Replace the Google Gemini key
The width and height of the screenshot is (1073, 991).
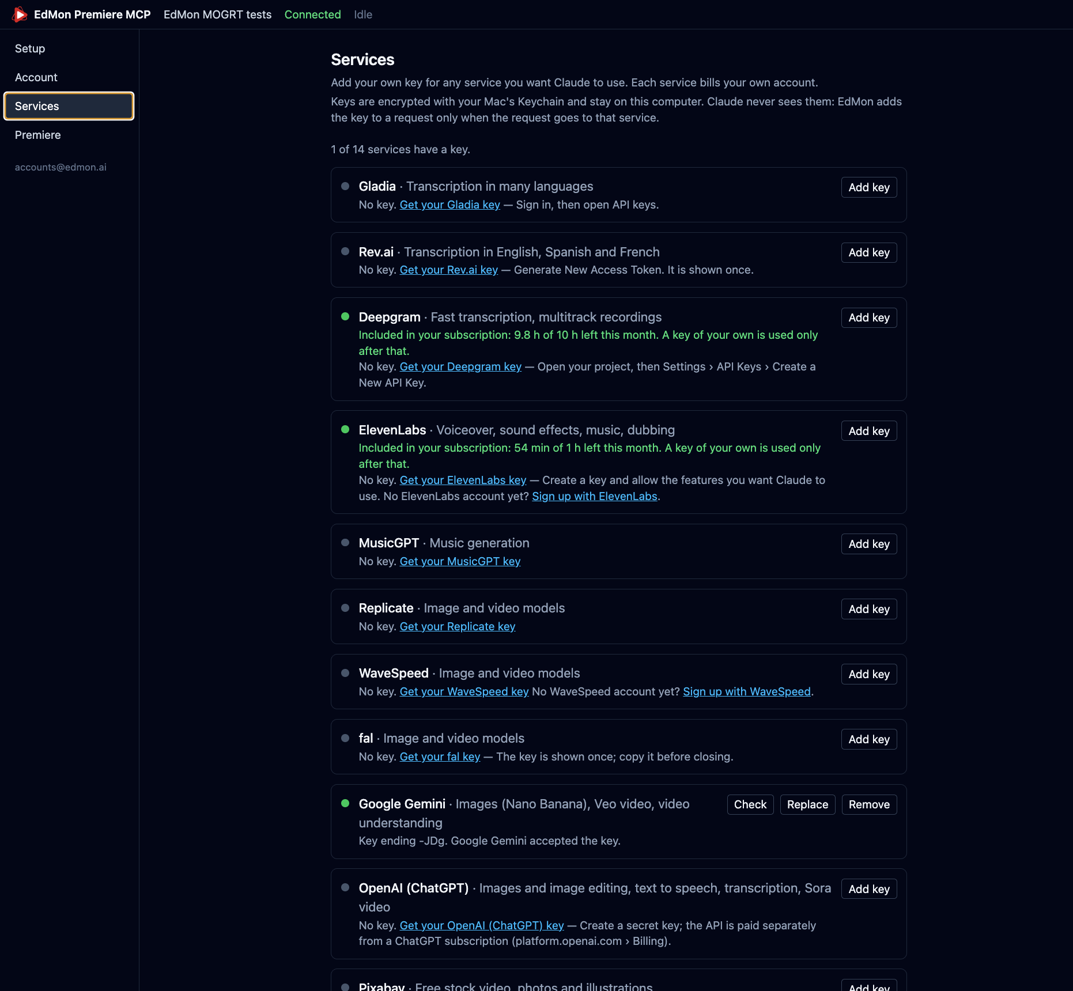tap(807, 804)
